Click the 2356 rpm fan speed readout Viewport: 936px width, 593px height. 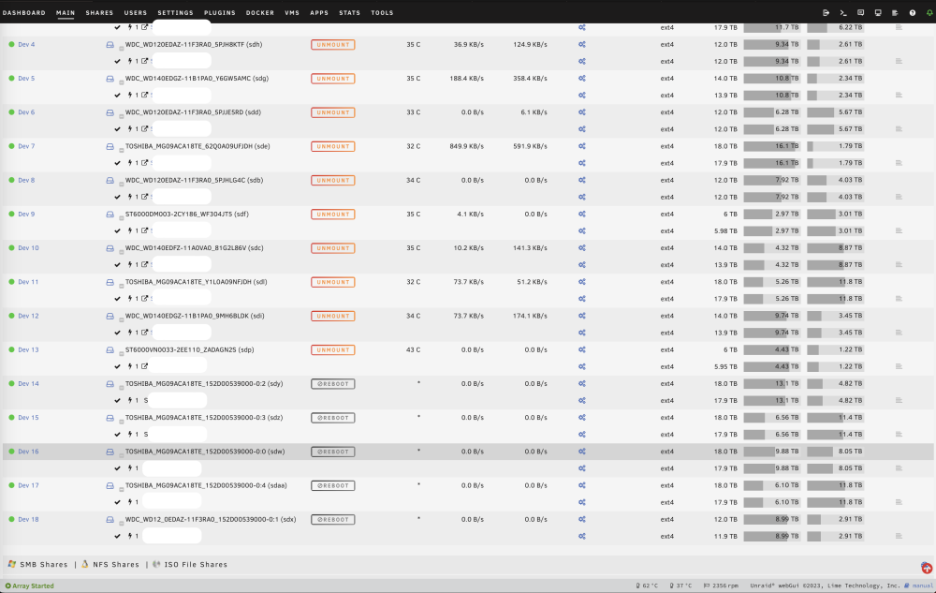coord(721,586)
